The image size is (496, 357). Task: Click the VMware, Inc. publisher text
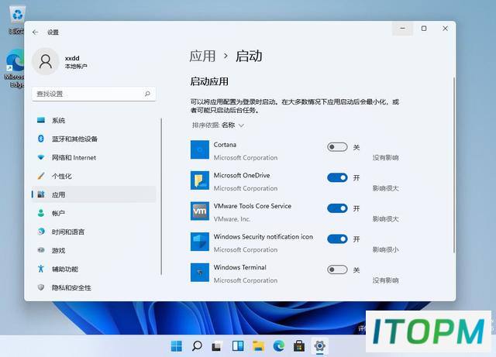click(x=232, y=219)
